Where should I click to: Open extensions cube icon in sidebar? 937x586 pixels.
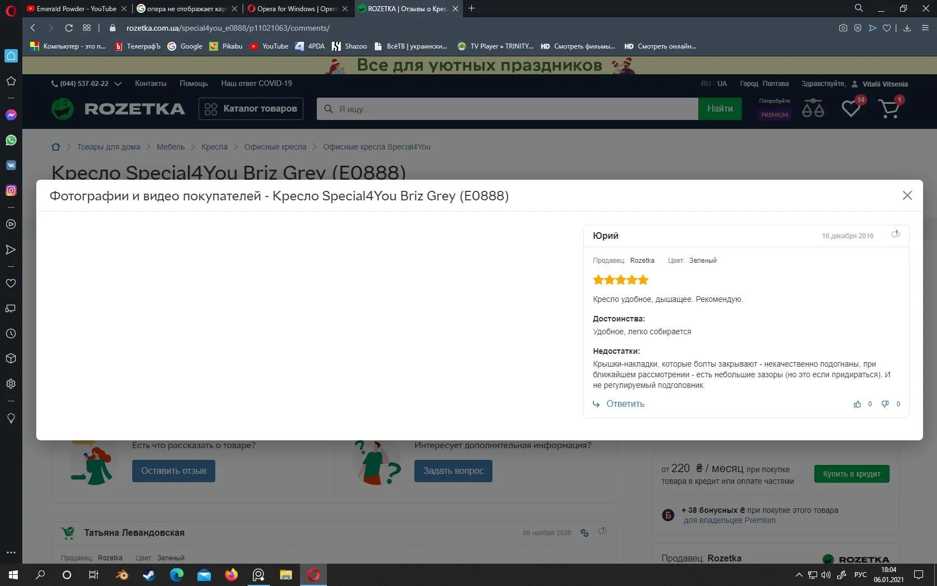[11, 358]
